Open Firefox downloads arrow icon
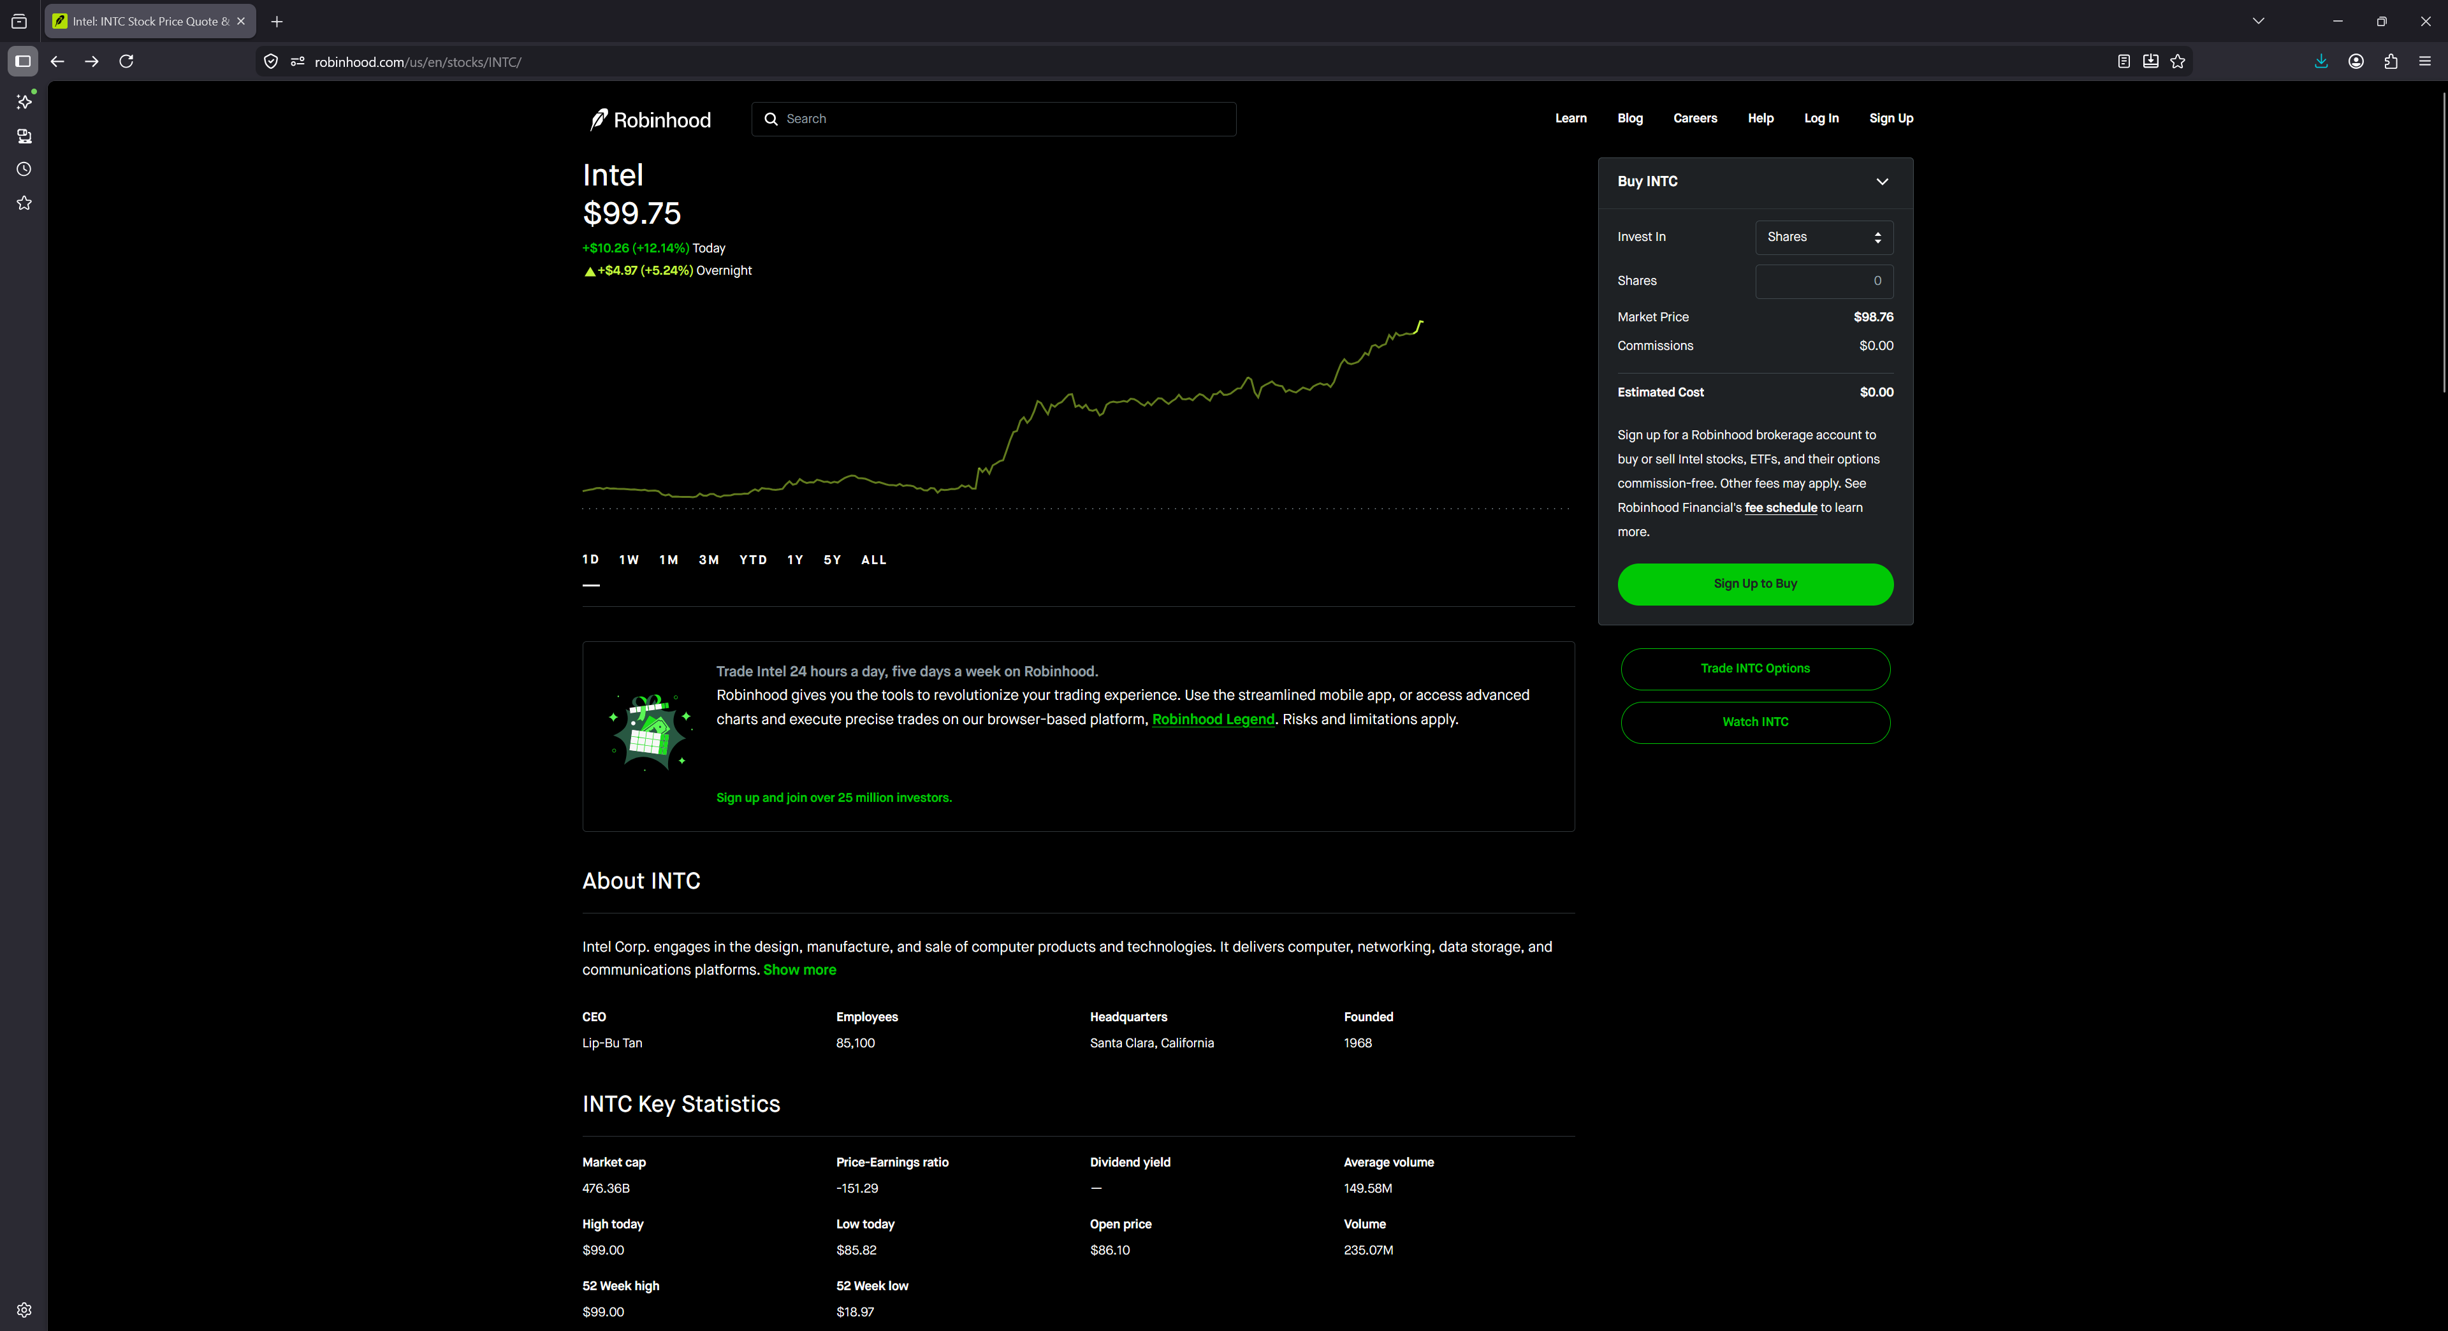Image resolution: width=2448 pixels, height=1331 pixels. [x=2320, y=62]
